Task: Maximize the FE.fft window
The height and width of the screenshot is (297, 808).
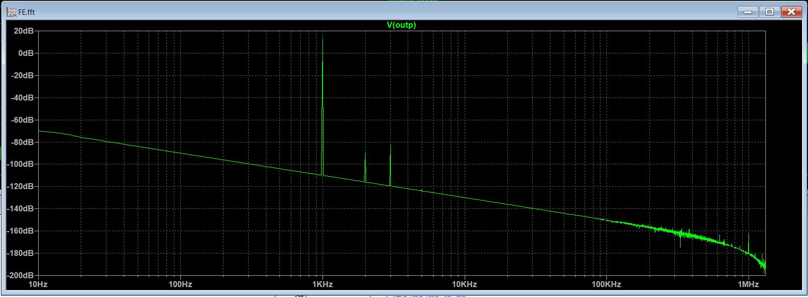Action: (769, 12)
